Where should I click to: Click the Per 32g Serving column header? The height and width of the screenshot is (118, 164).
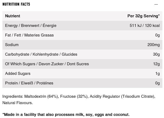[x=143, y=16]
